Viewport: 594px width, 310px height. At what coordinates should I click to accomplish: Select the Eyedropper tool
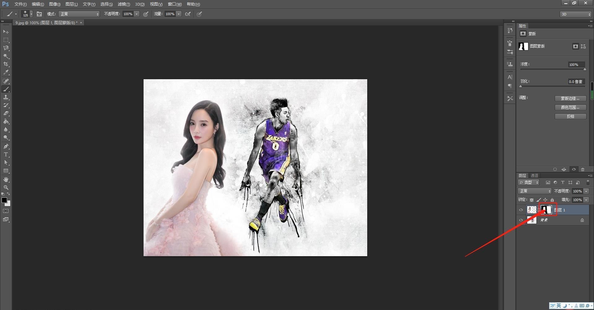click(x=6, y=72)
